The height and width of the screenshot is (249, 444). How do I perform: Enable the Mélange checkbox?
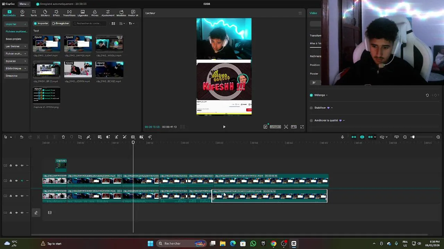(x=311, y=95)
